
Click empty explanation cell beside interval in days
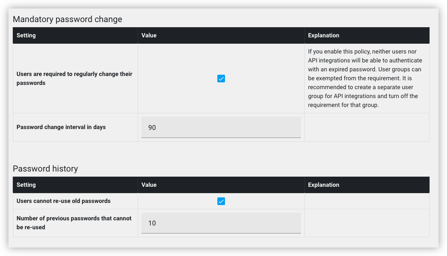coord(367,127)
